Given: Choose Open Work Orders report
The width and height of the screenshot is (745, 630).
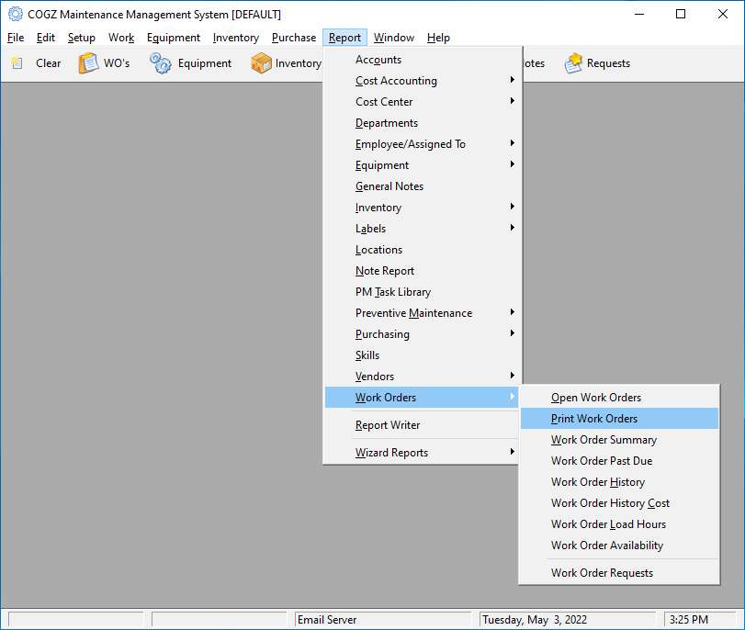Looking at the screenshot, I should point(619,398).
